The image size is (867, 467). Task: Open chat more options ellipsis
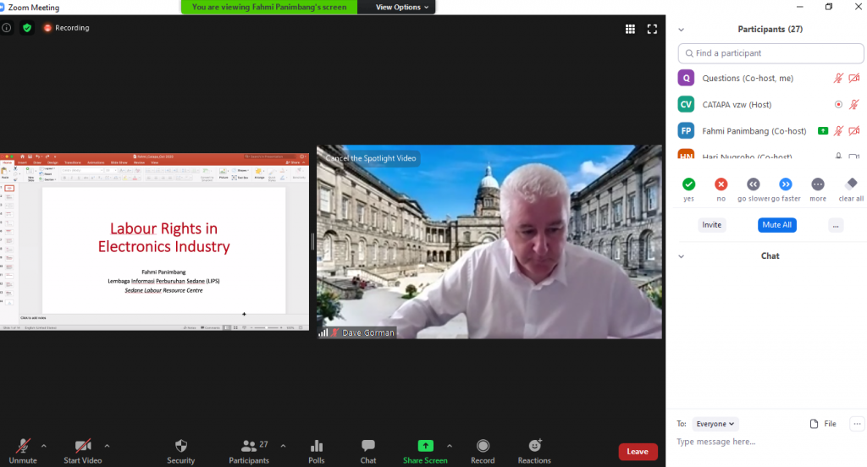pos(857,424)
